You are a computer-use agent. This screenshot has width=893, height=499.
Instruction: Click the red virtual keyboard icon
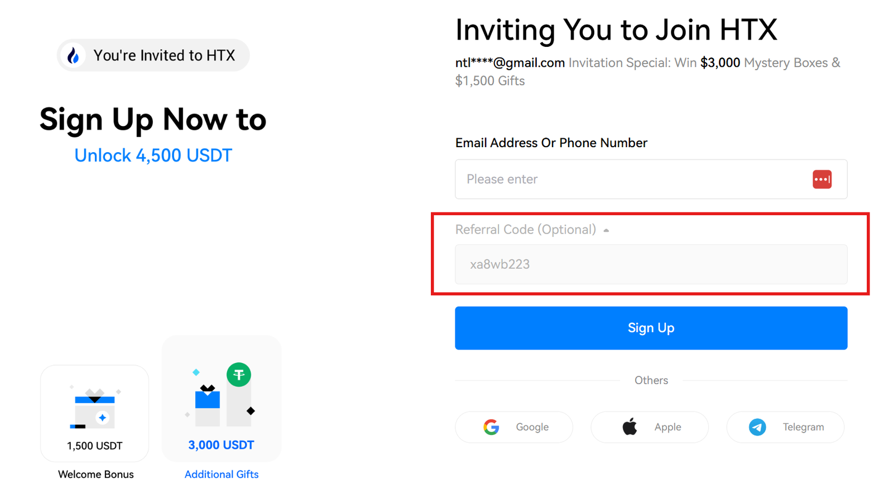822,179
